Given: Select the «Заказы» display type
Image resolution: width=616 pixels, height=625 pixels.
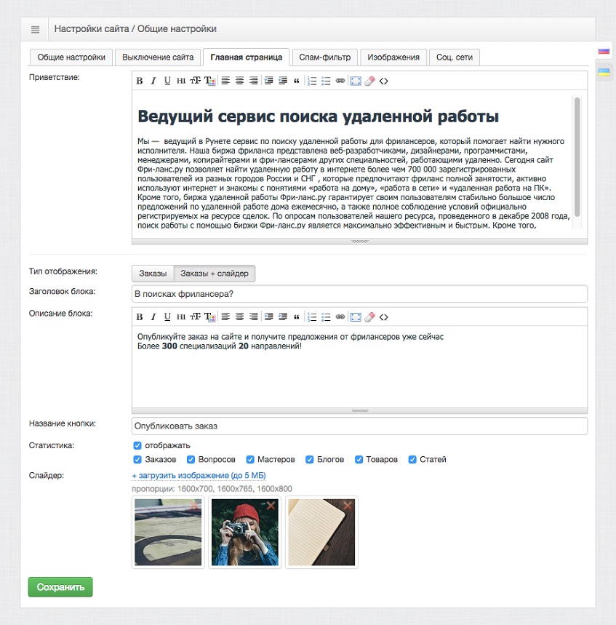Looking at the screenshot, I should click(x=153, y=274).
